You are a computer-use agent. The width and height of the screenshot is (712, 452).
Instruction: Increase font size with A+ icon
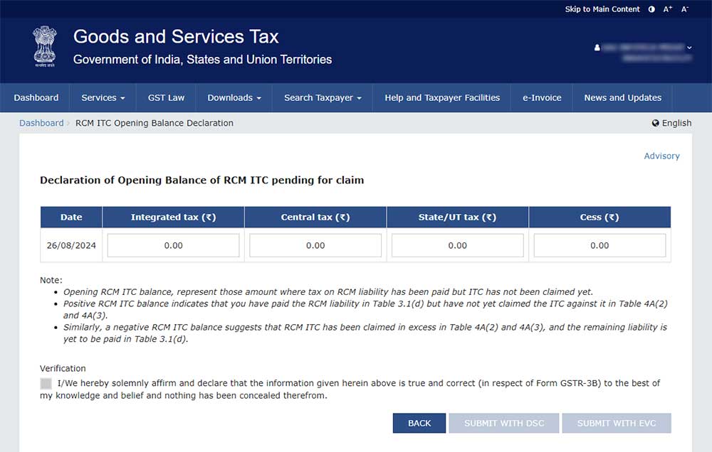point(668,9)
